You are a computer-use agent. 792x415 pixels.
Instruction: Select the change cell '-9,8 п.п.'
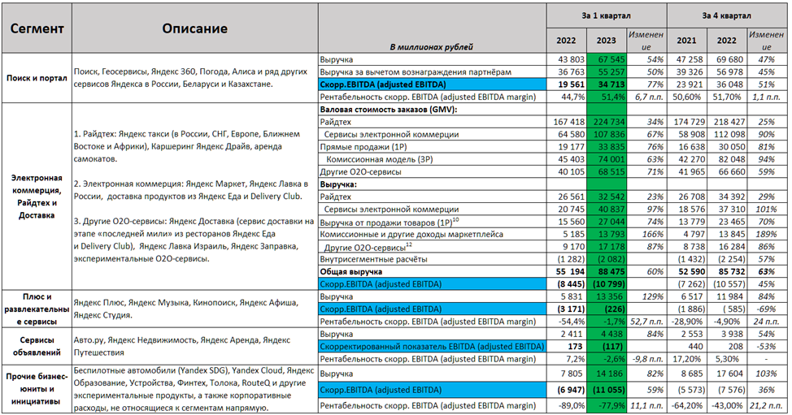[646, 359]
